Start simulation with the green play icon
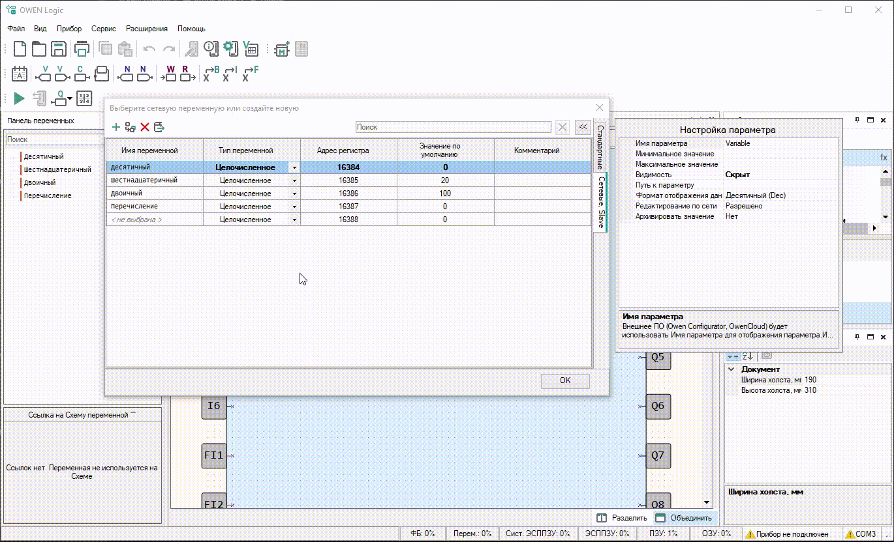 (x=19, y=98)
